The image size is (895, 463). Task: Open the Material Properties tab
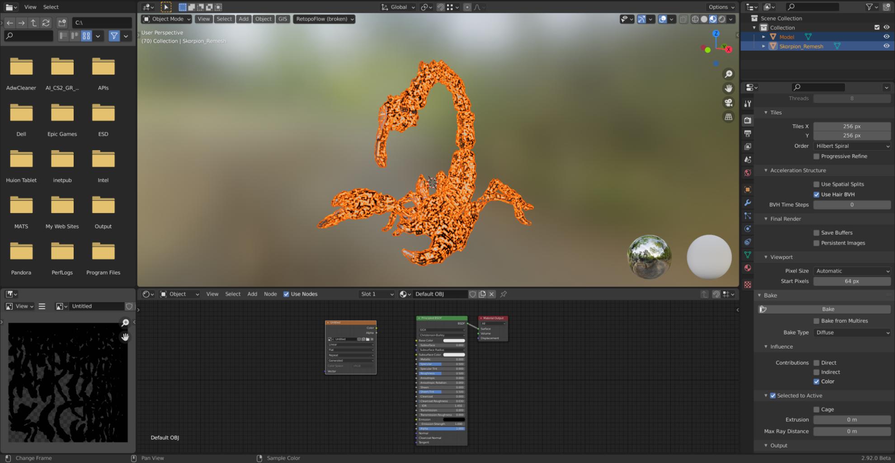click(x=748, y=268)
